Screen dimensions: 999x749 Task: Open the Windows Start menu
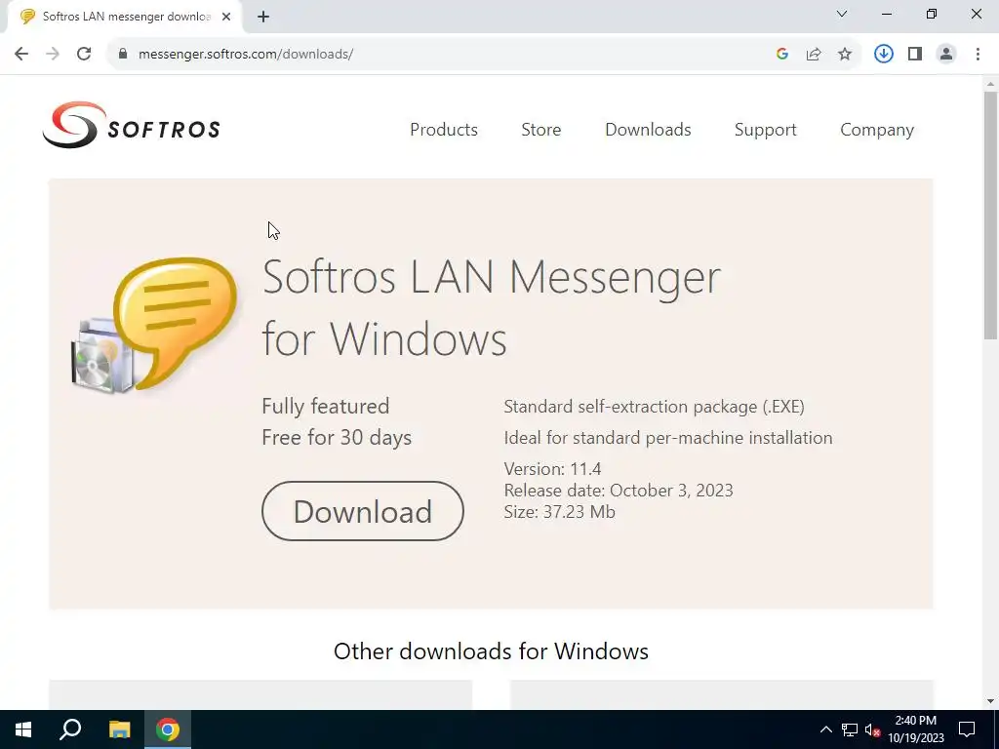tap(23, 729)
